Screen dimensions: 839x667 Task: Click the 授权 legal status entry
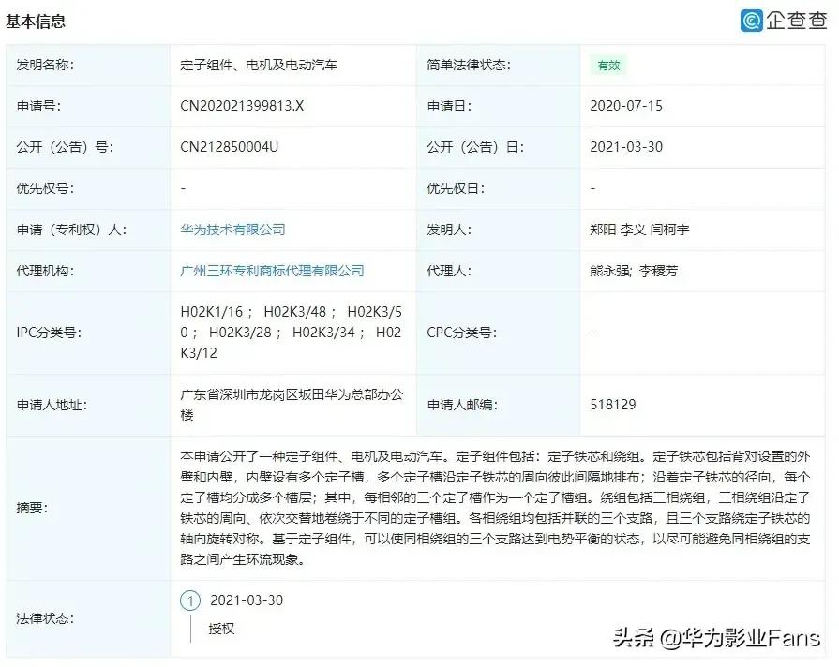pyautogui.click(x=221, y=629)
